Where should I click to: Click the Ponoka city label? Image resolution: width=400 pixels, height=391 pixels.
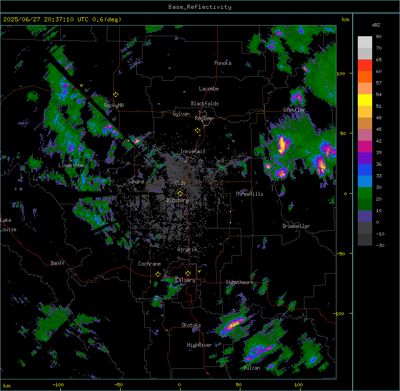pyautogui.click(x=223, y=63)
